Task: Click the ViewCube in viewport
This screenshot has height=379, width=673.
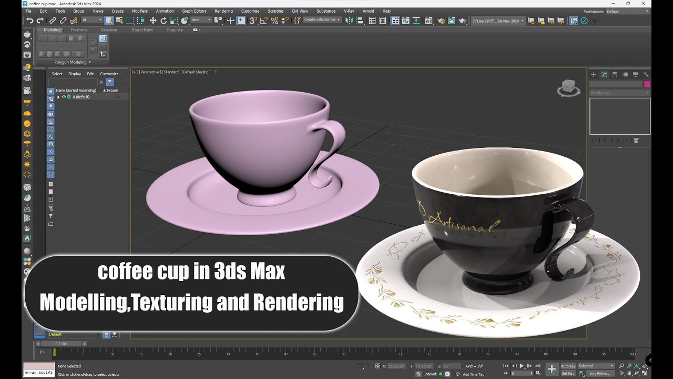Action: pyautogui.click(x=568, y=87)
